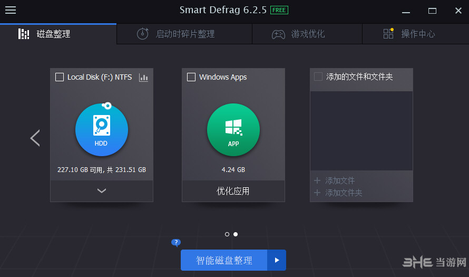
Task: Open the hamburger main menu
Action: coord(11,10)
